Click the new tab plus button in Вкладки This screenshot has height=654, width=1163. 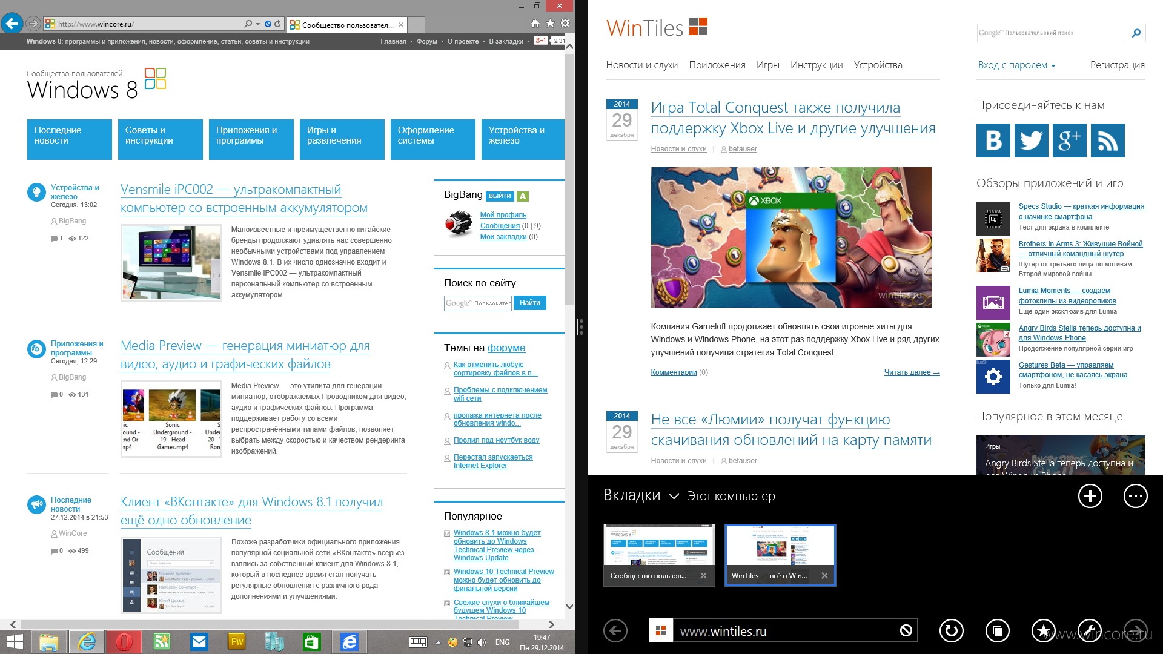1090,496
